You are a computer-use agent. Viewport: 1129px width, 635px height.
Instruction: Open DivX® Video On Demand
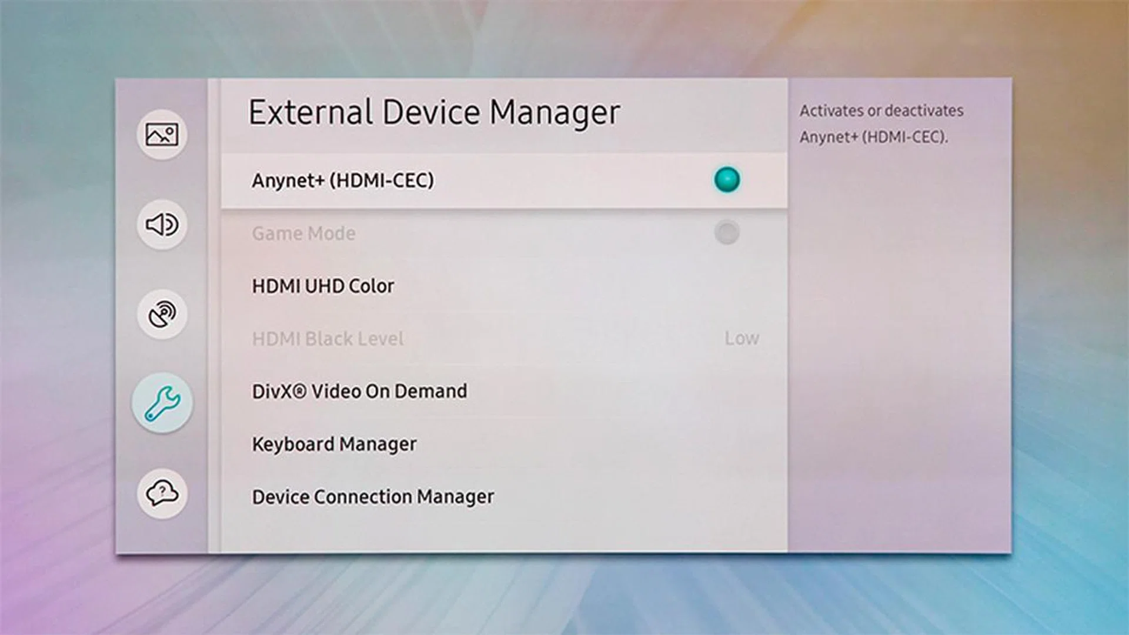pyautogui.click(x=359, y=392)
